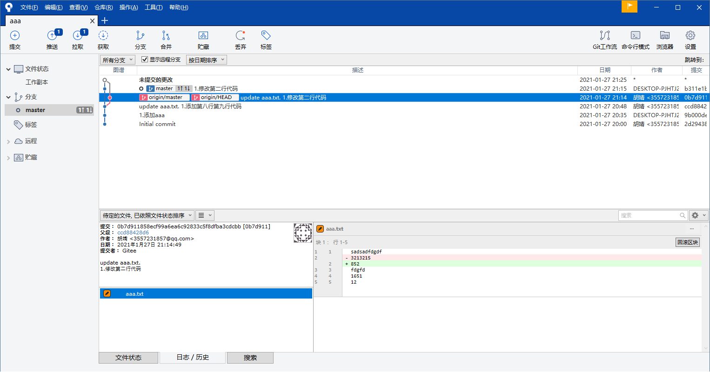Click the Sourcetree logo in title bar
710x372 pixels.
click(9, 7)
